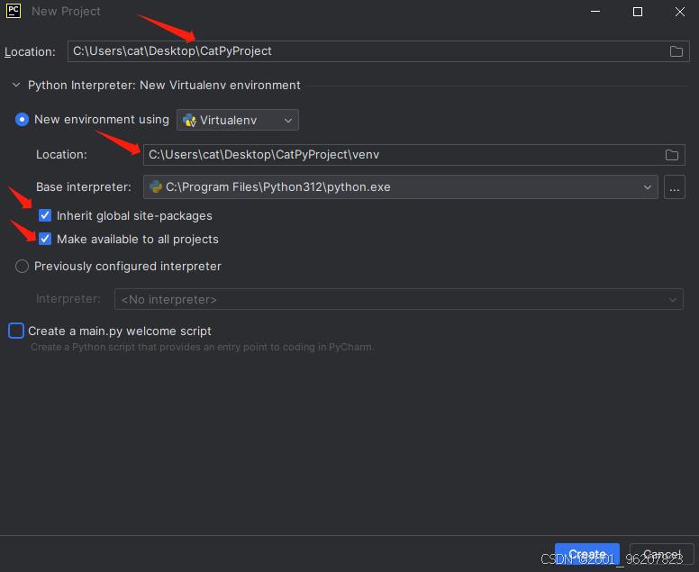Browse folder for virtualenv Location field

(671, 155)
